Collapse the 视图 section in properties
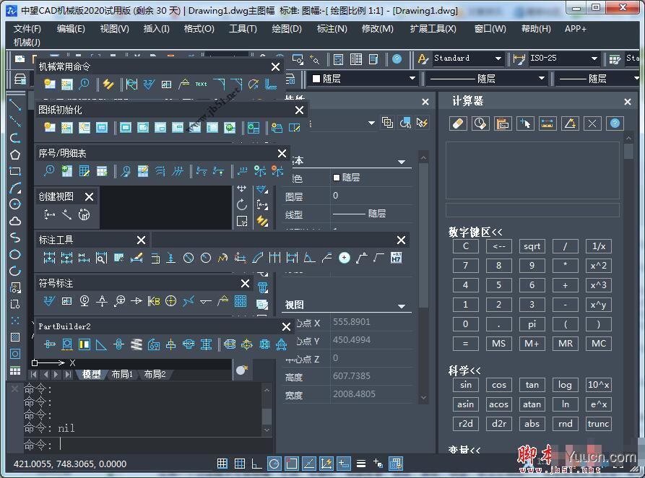 [x=402, y=305]
